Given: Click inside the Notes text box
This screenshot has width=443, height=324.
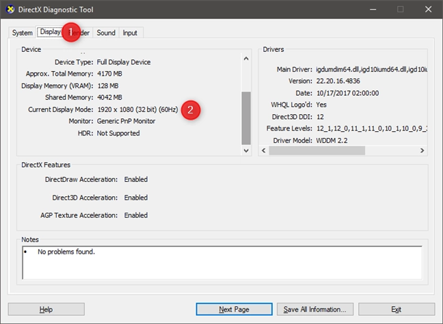Looking at the screenshot, I should [x=222, y=262].
